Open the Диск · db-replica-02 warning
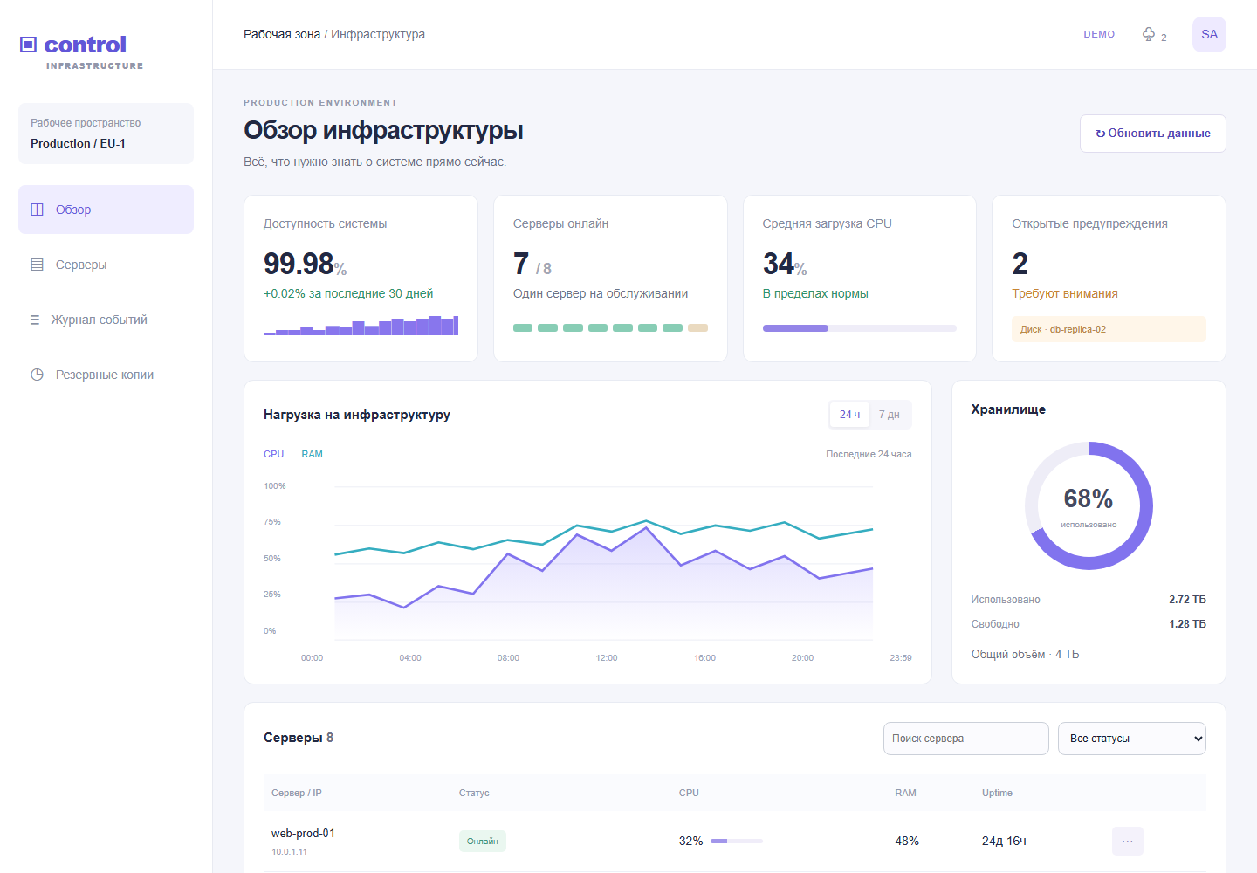Image resolution: width=1257 pixels, height=873 pixels. (x=1109, y=329)
